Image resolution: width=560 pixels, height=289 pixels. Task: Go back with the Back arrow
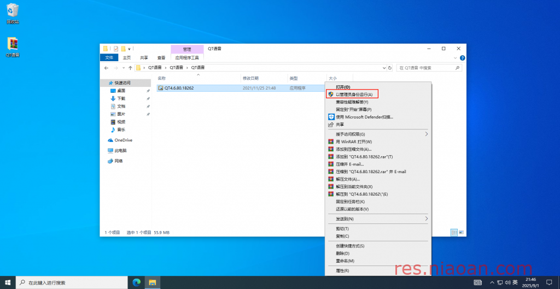106,68
